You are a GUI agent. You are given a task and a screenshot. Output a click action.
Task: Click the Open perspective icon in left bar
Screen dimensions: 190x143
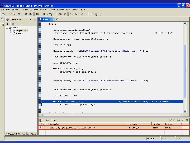[2, 19]
